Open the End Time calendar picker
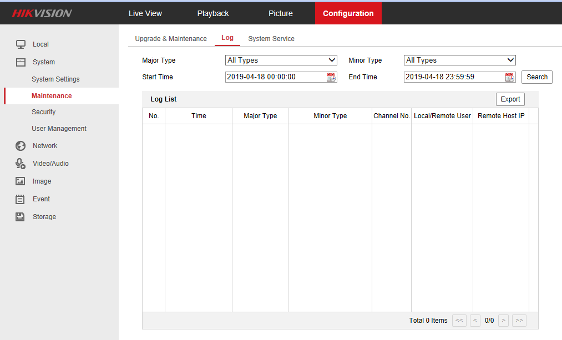 point(510,77)
